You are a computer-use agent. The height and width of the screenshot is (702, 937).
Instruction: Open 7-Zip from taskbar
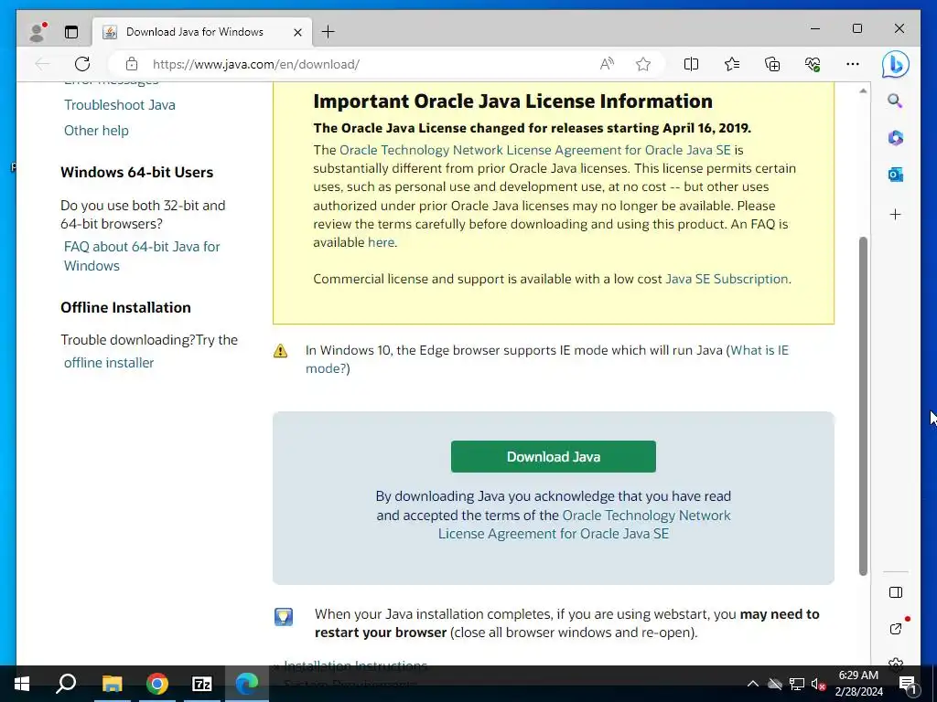click(x=202, y=684)
